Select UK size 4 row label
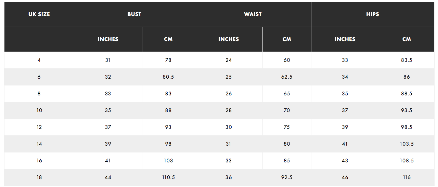The image size is (438, 187). [39, 60]
